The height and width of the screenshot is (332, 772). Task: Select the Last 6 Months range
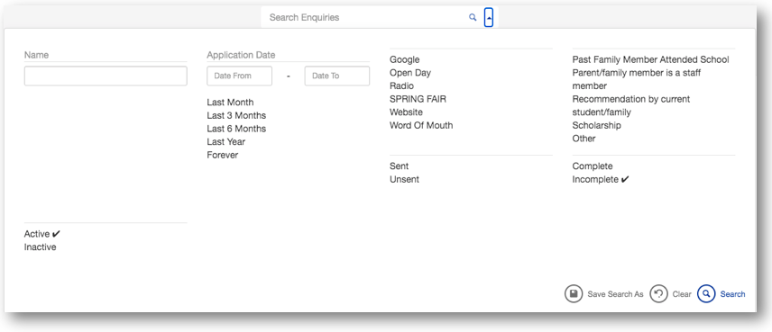[236, 129]
